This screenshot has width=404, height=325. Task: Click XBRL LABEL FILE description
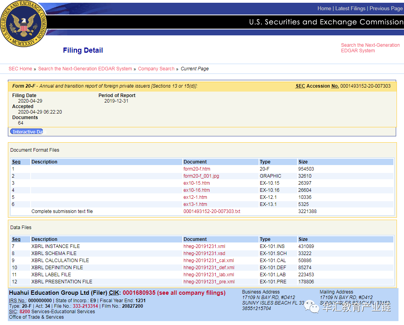pos(51,275)
